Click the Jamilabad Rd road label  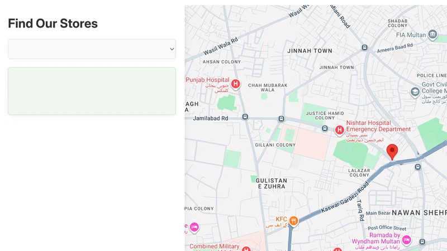click(x=211, y=118)
